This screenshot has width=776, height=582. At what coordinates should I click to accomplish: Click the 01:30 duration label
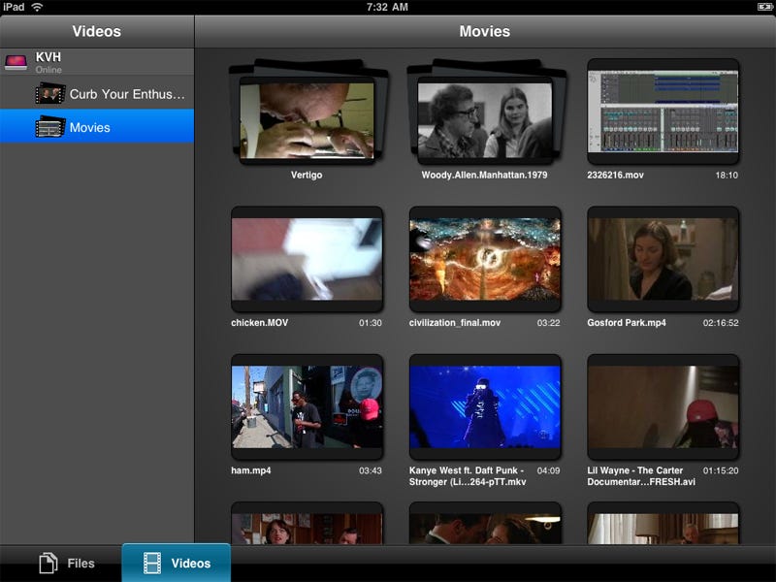pyautogui.click(x=371, y=323)
